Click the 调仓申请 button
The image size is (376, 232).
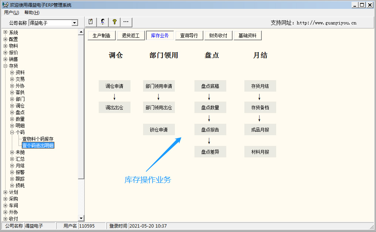(x=114, y=86)
